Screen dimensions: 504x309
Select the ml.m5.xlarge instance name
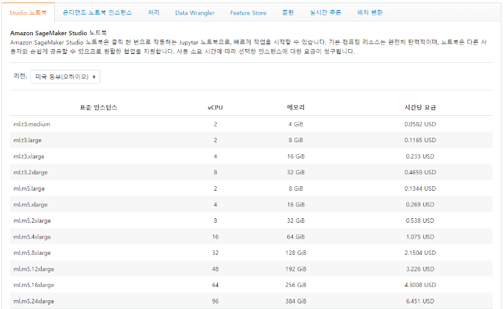(30, 205)
